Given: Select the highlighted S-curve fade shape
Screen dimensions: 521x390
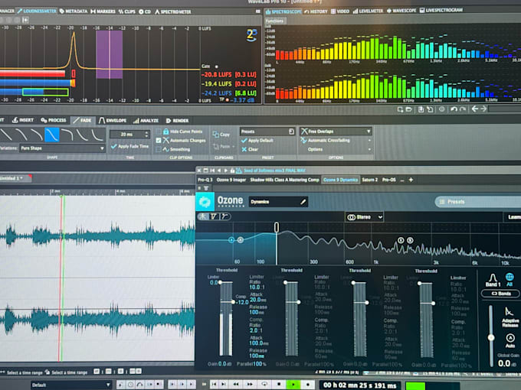Looking at the screenshot, I should click(52, 135).
